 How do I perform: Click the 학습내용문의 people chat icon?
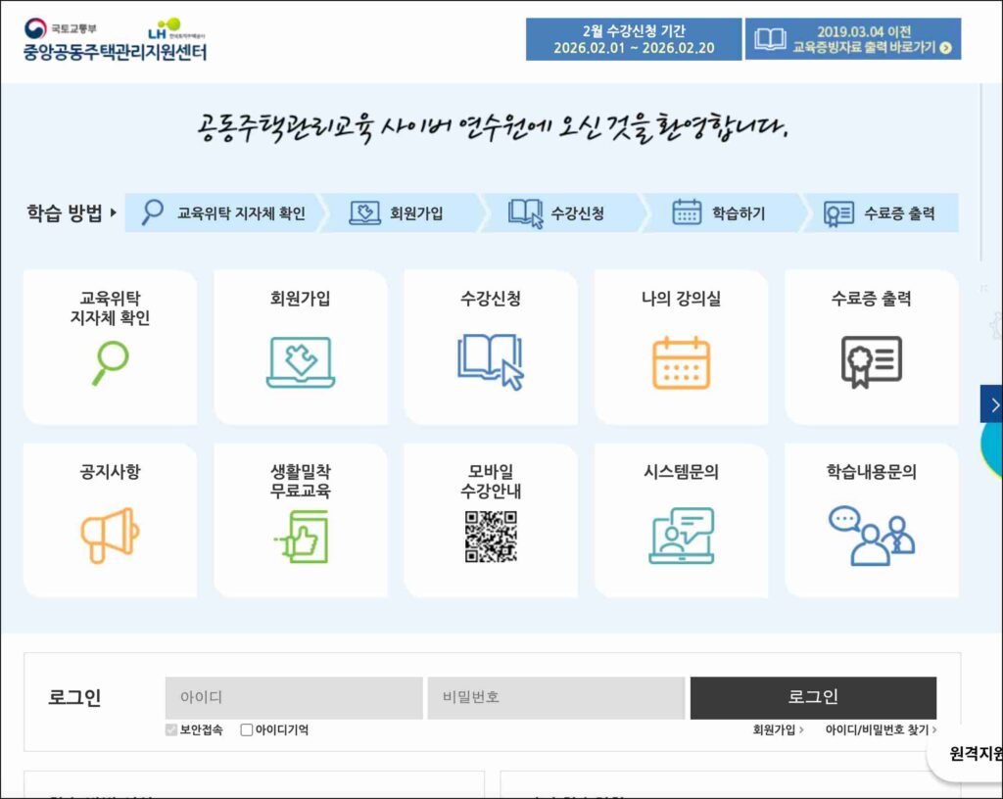point(871,536)
